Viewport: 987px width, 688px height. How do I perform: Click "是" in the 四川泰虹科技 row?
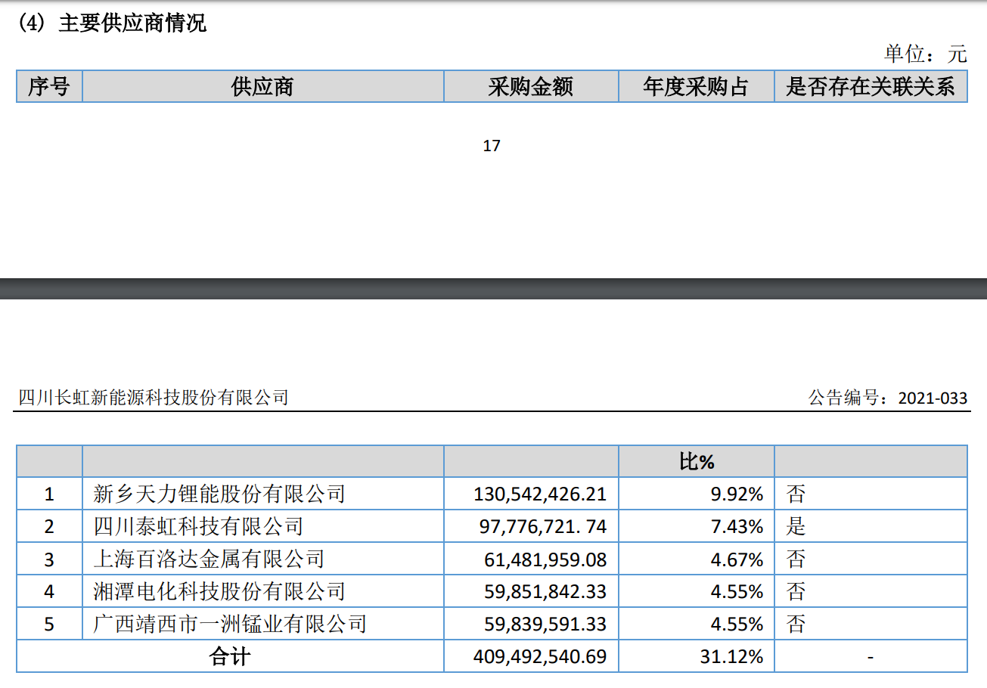(796, 527)
